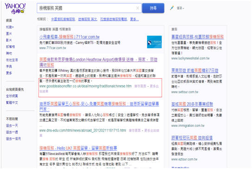Filter results to 繁體中文

(x=12, y=103)
